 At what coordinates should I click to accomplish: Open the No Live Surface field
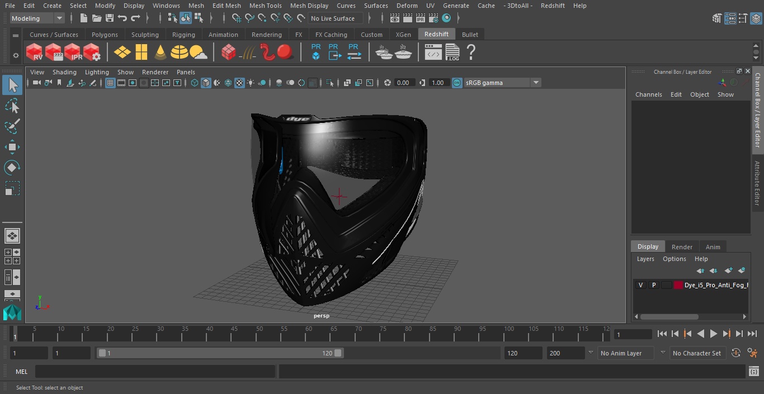[x=336, y=18]
